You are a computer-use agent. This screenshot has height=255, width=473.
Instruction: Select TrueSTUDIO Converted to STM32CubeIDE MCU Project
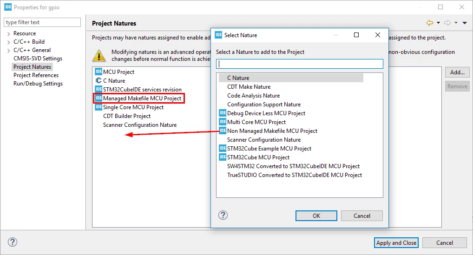(295, 175)
